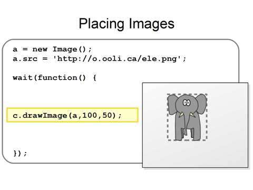This screenshot has height=190, width=253.
Task: Select the highlighted c.drawImage(a,100,50) line
Action: point(72,115)
